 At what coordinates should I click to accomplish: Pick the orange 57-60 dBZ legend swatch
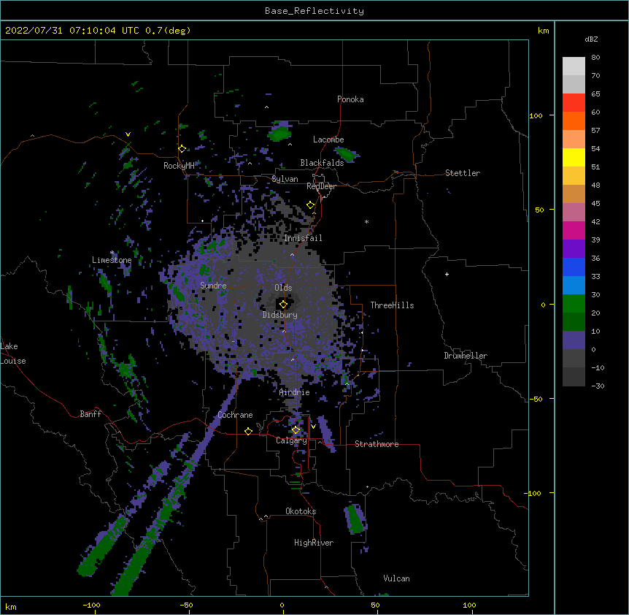click(x=574, y=121)
